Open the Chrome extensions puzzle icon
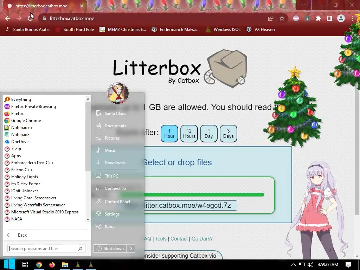 pyautogui.click(x=319, y=18)
